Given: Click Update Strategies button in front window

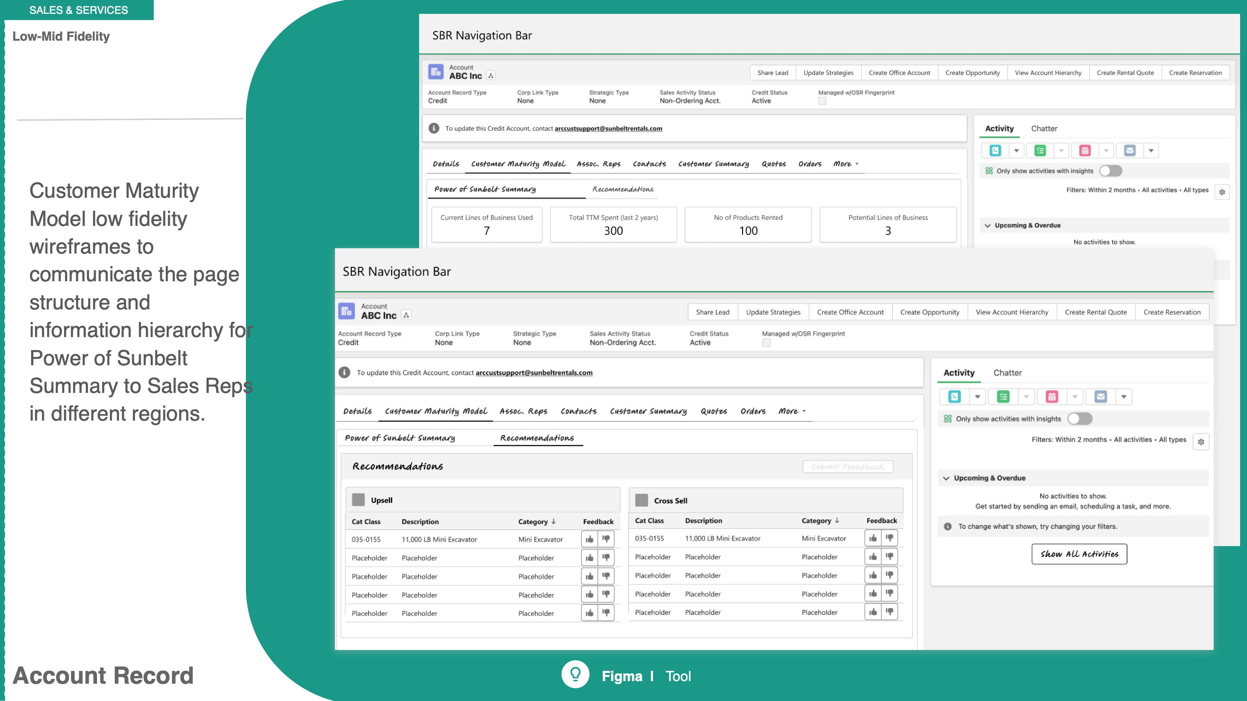Looking at the screenshot, I should [x=773, y=312].
